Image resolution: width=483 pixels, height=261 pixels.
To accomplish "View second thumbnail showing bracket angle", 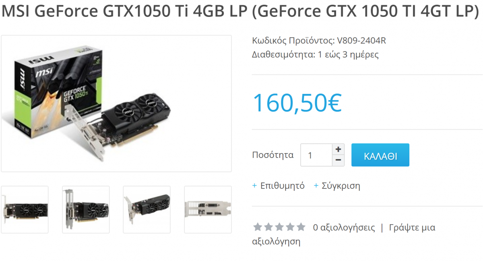I will pyautogui.click(x=86, y=209).
